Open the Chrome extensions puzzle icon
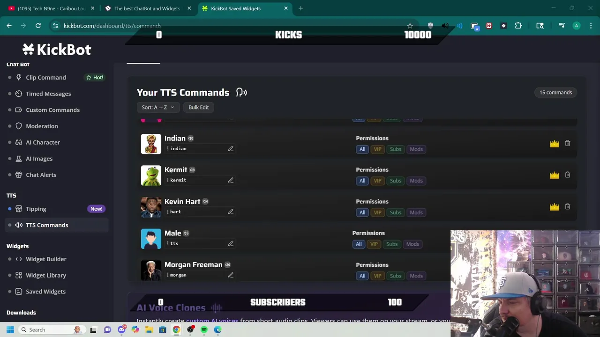Viewport: 600px width, 337px height. pyautogui.click(x=518, y=26)
